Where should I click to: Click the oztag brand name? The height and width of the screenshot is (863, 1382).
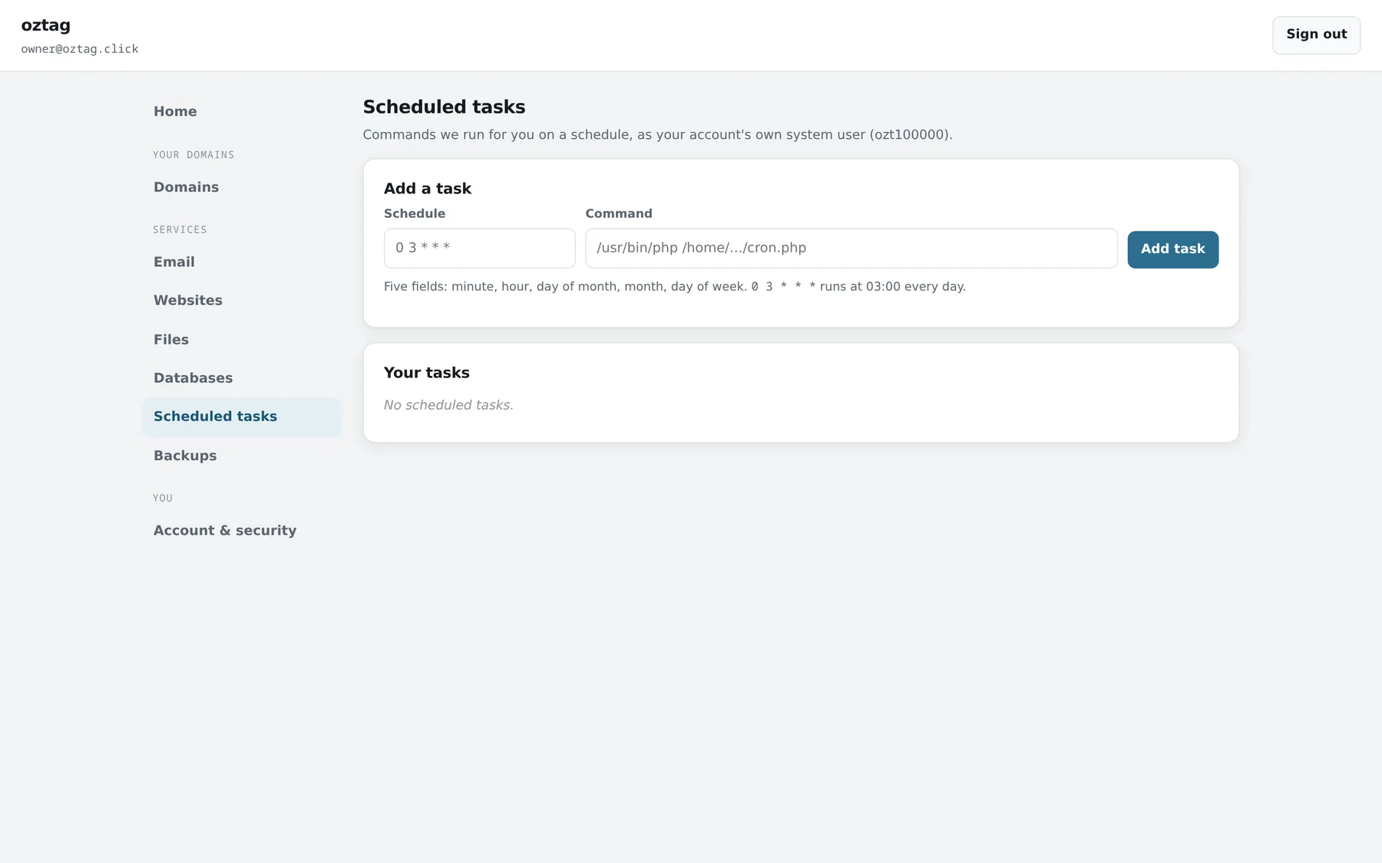[46, 25]
